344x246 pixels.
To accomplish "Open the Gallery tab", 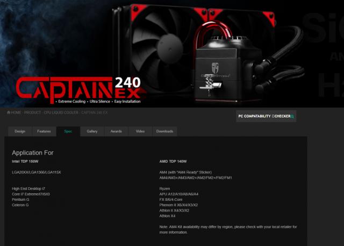I will (92, 131).
